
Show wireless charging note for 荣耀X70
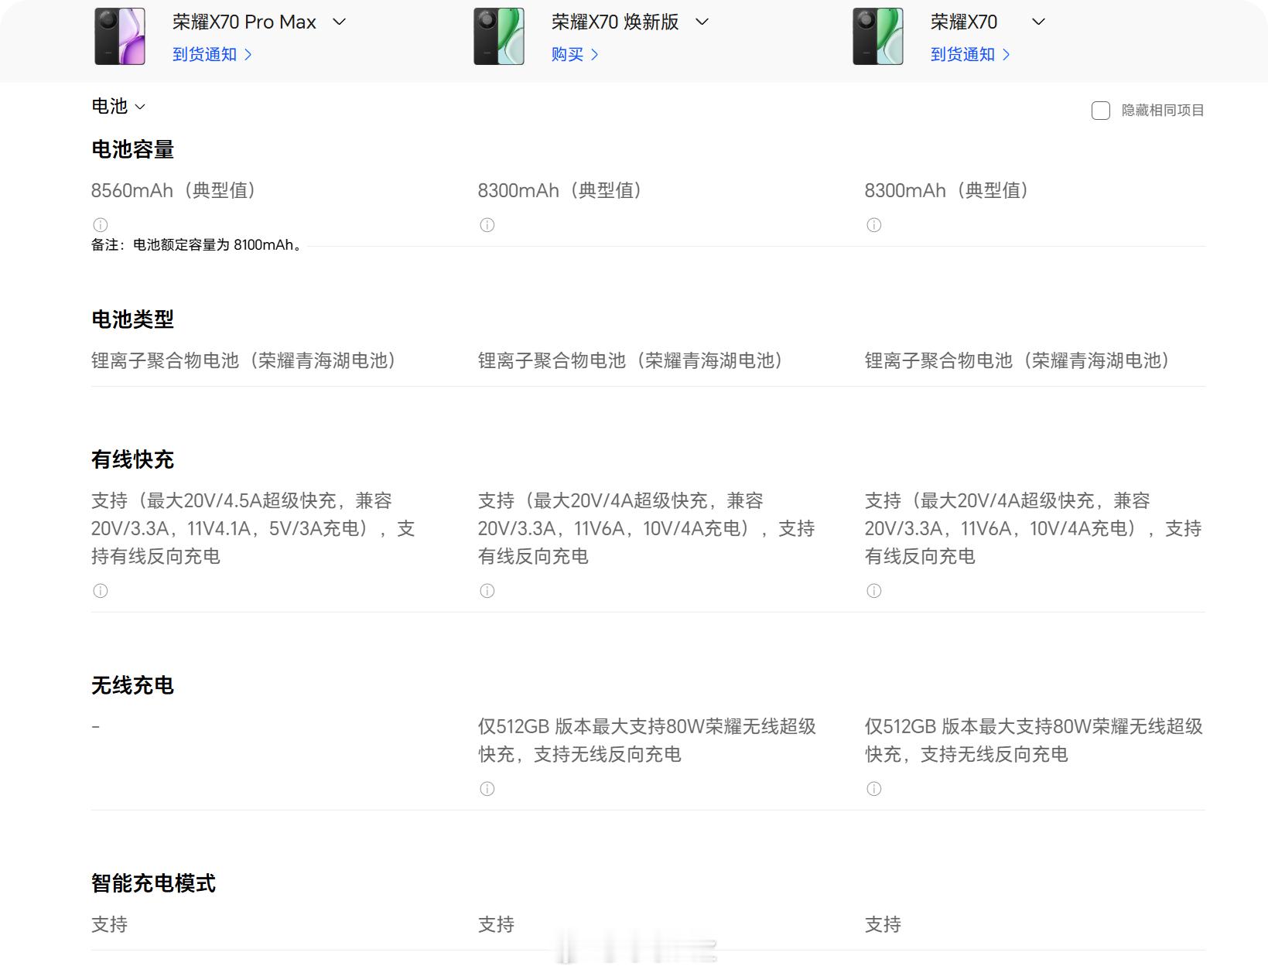click(874, 789)
